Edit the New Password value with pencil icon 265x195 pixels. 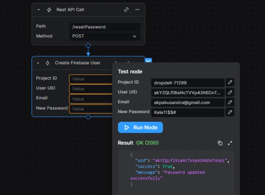230,112
